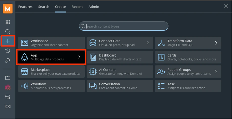Click 'Share or sell your own data products'
Screen dimensions: 232x119
(56, 74)
